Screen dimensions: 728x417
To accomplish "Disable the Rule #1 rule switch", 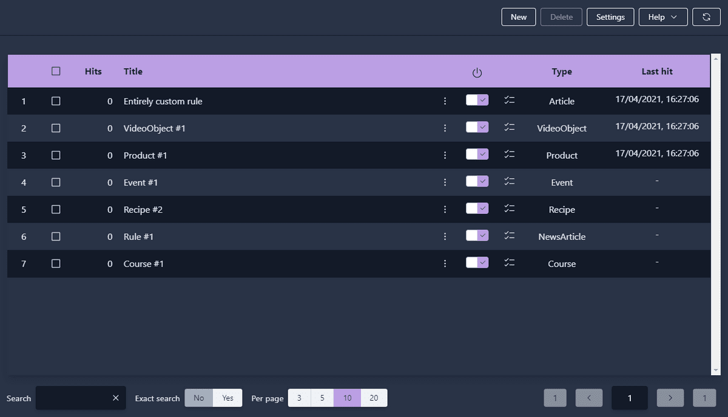I will click(x=477, y=235).
